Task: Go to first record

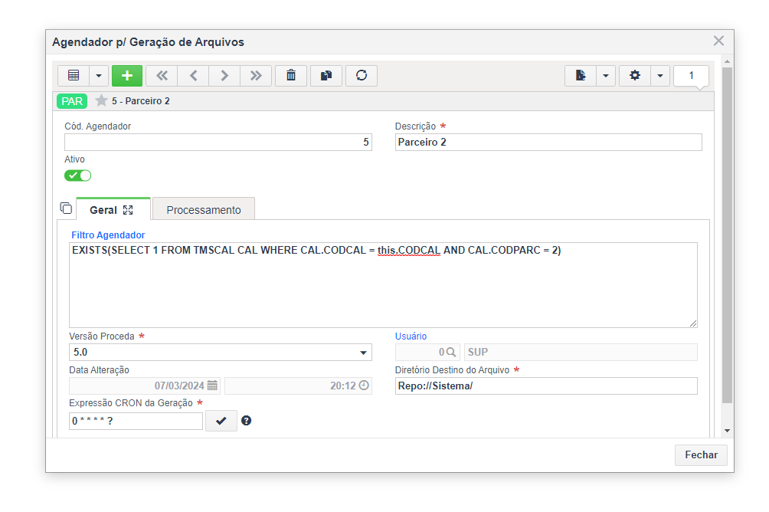Action: pos(162,76)
